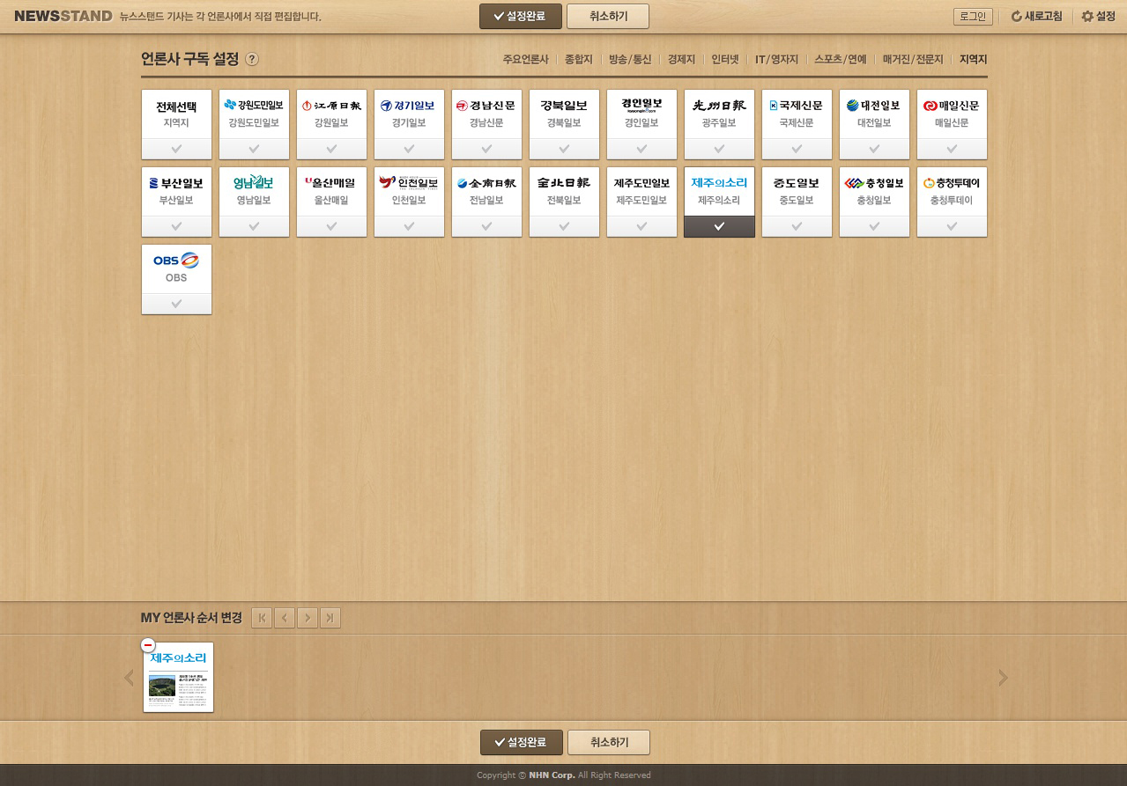Check the 중도일보 subscription checkmark

(x=797, y=226)
